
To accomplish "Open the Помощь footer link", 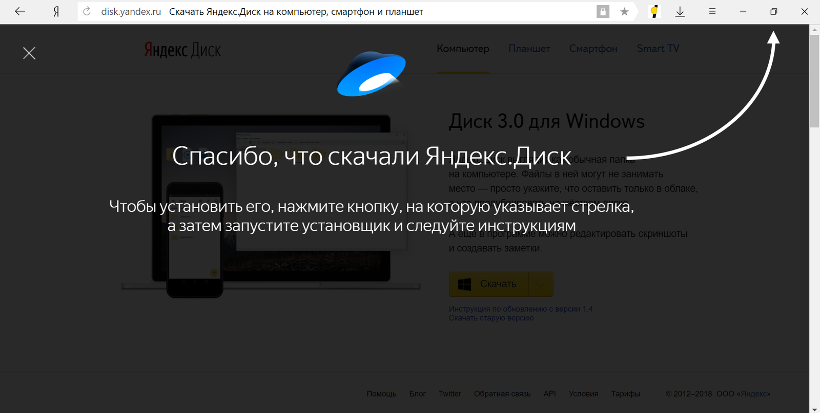I will tap(381, 394).
